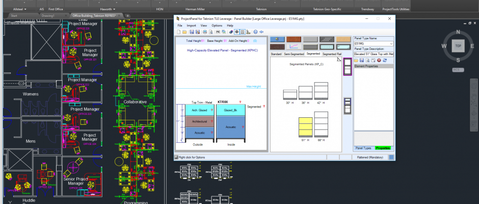479x204 pixels.
Task: Open the WCS dropdown below ViewCube
Action: point(458,70)
